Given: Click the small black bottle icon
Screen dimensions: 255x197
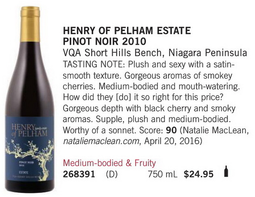Looking at the screenshot, I should pos(226,171).
